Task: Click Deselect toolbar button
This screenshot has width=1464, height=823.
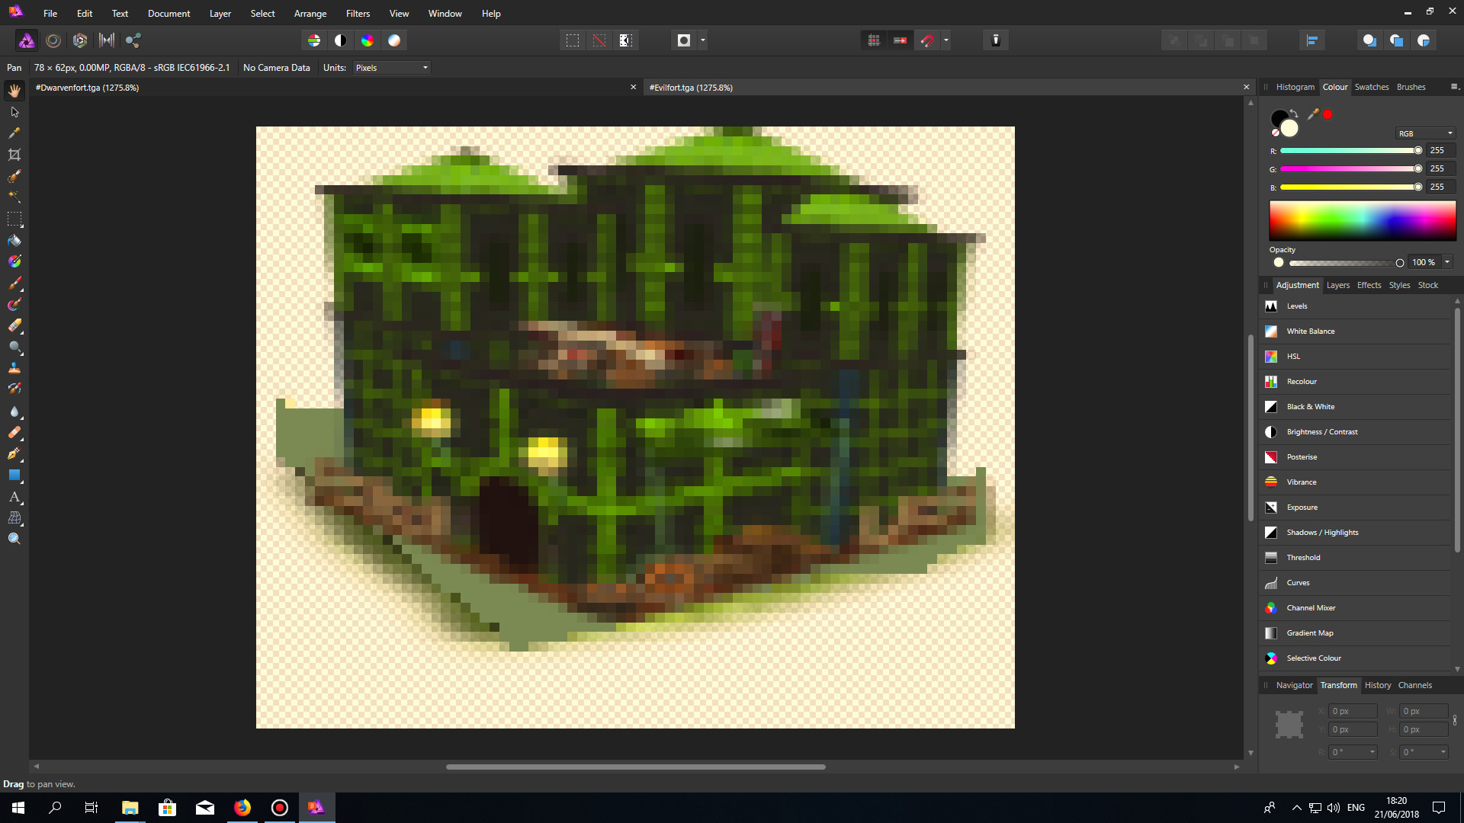Action: [599, 40]
